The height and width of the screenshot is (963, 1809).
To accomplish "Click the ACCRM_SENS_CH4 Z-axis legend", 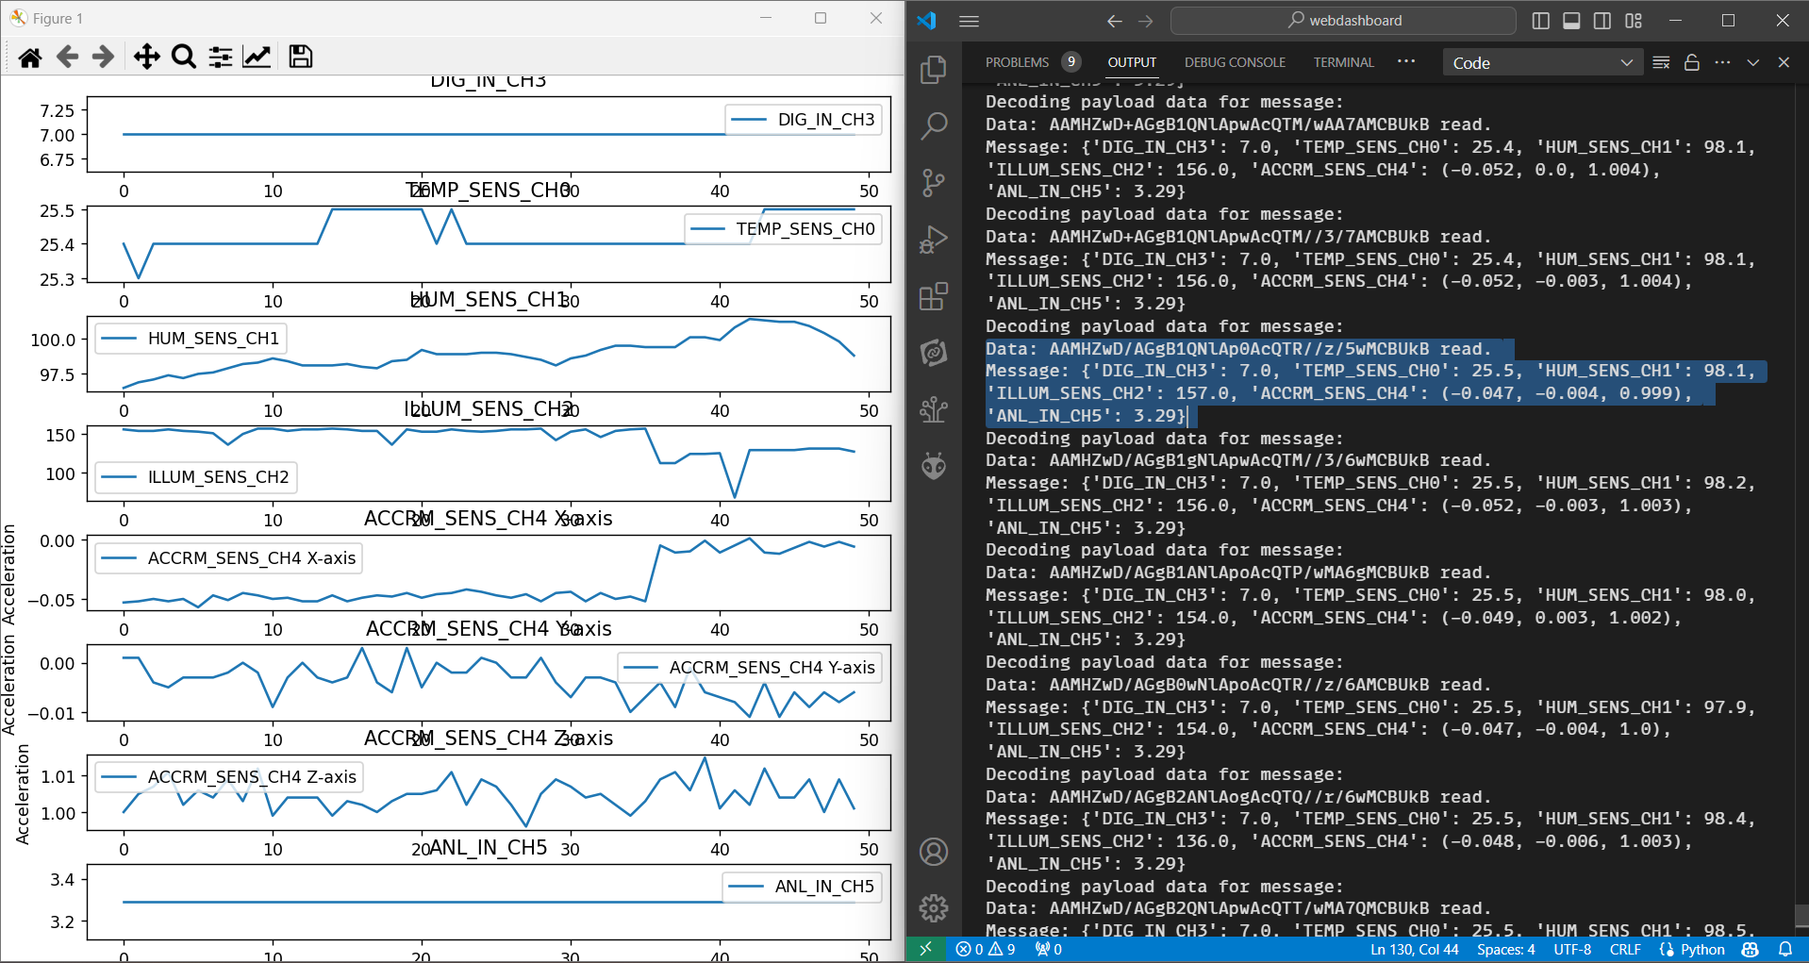I will [229, 777].
